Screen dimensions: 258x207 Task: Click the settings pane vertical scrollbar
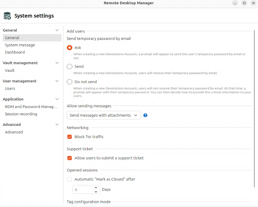tap(254, 109)
